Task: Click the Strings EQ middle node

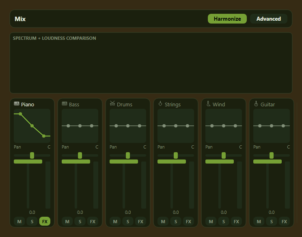Action: tap(176, 126)
